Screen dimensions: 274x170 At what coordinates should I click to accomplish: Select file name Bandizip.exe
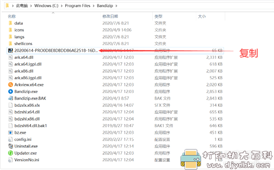(x=26, y=91)
